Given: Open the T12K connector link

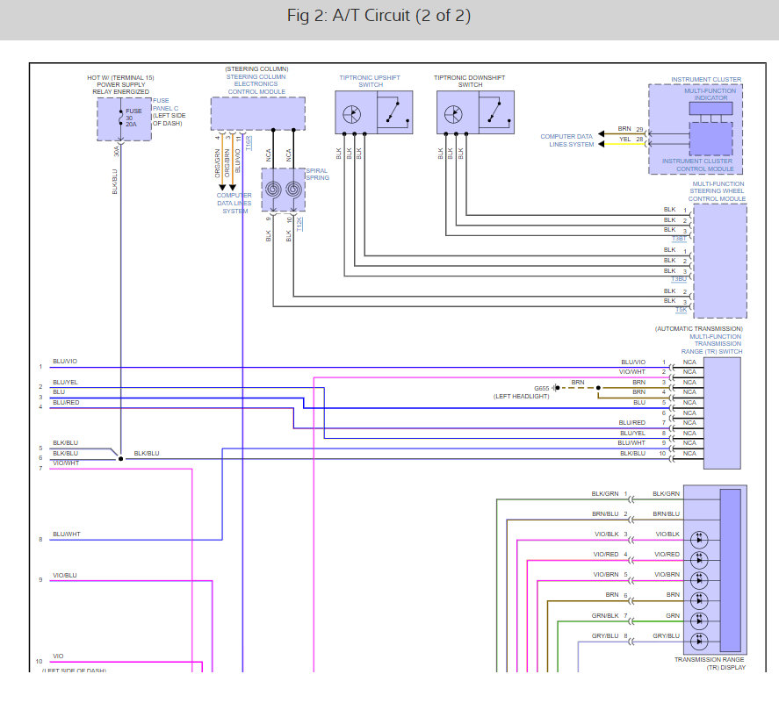Looking at the screenshot, I should 299,223.
